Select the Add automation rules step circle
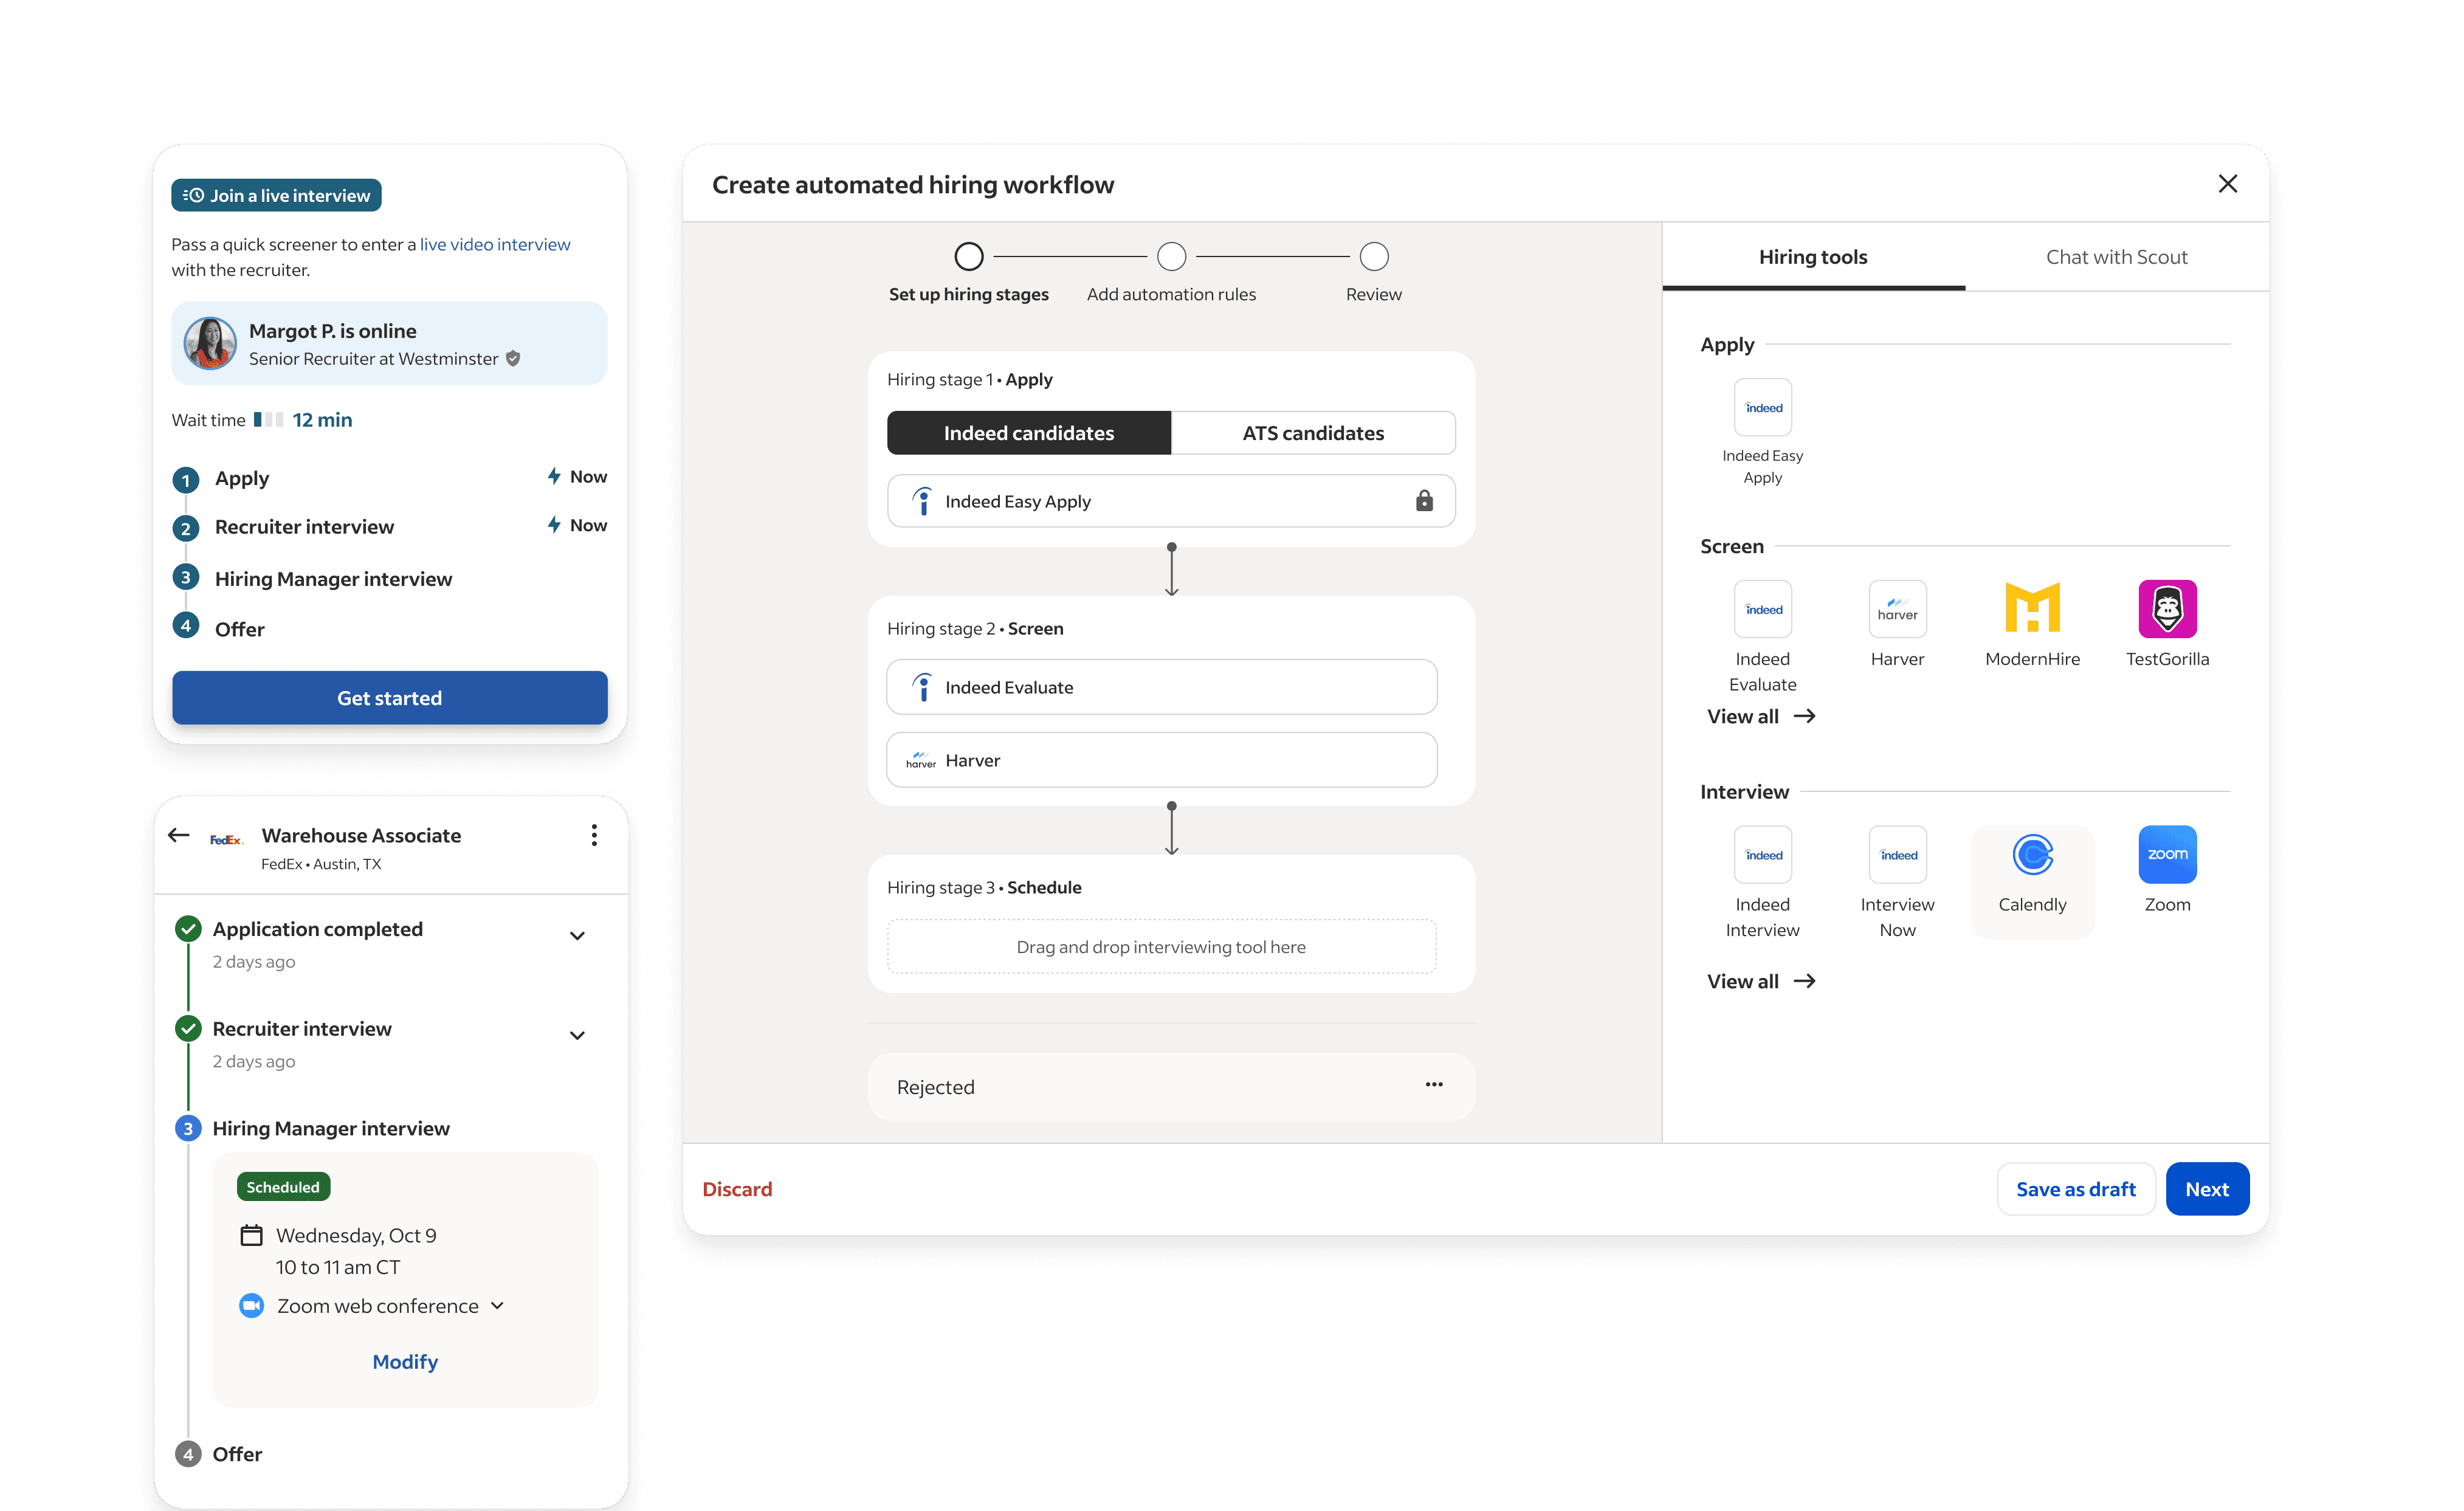This screenshot has height=1511, width=2464. [1171, 257]
